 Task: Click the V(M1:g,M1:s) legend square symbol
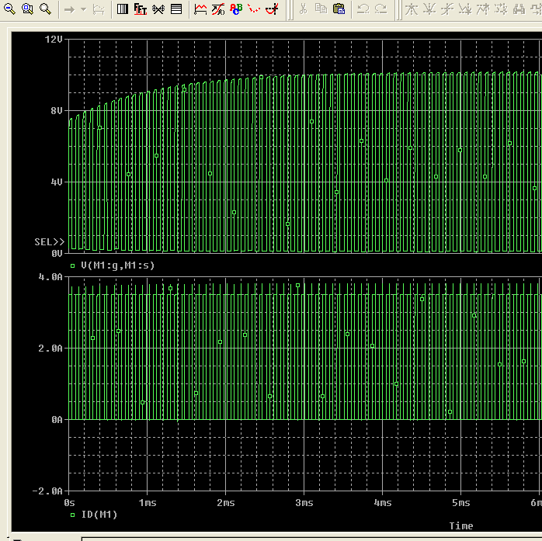[72, 265]
